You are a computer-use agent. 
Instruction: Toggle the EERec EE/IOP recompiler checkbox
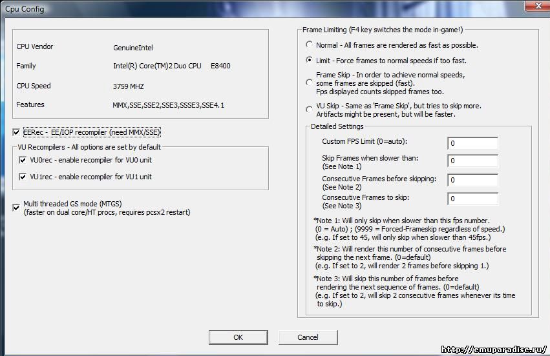(16, 132)
